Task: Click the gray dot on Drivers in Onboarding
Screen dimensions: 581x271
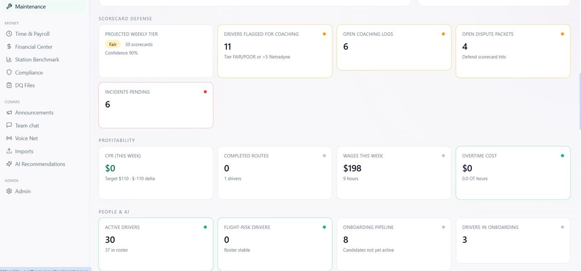Action: click(x=562, y=227)
